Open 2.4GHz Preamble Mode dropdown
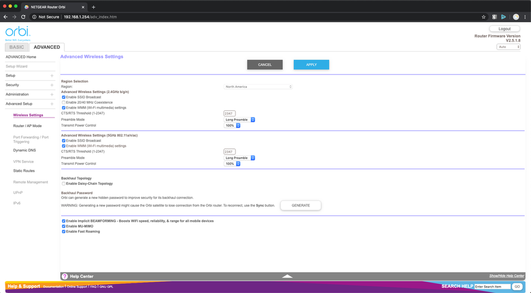This screenshot has width=531, height=293. pyautogui.click(x=240, y=120)
